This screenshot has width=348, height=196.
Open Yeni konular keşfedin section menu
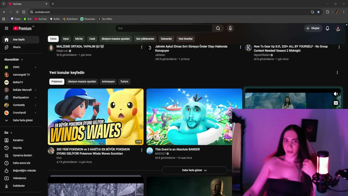point(337,73)
